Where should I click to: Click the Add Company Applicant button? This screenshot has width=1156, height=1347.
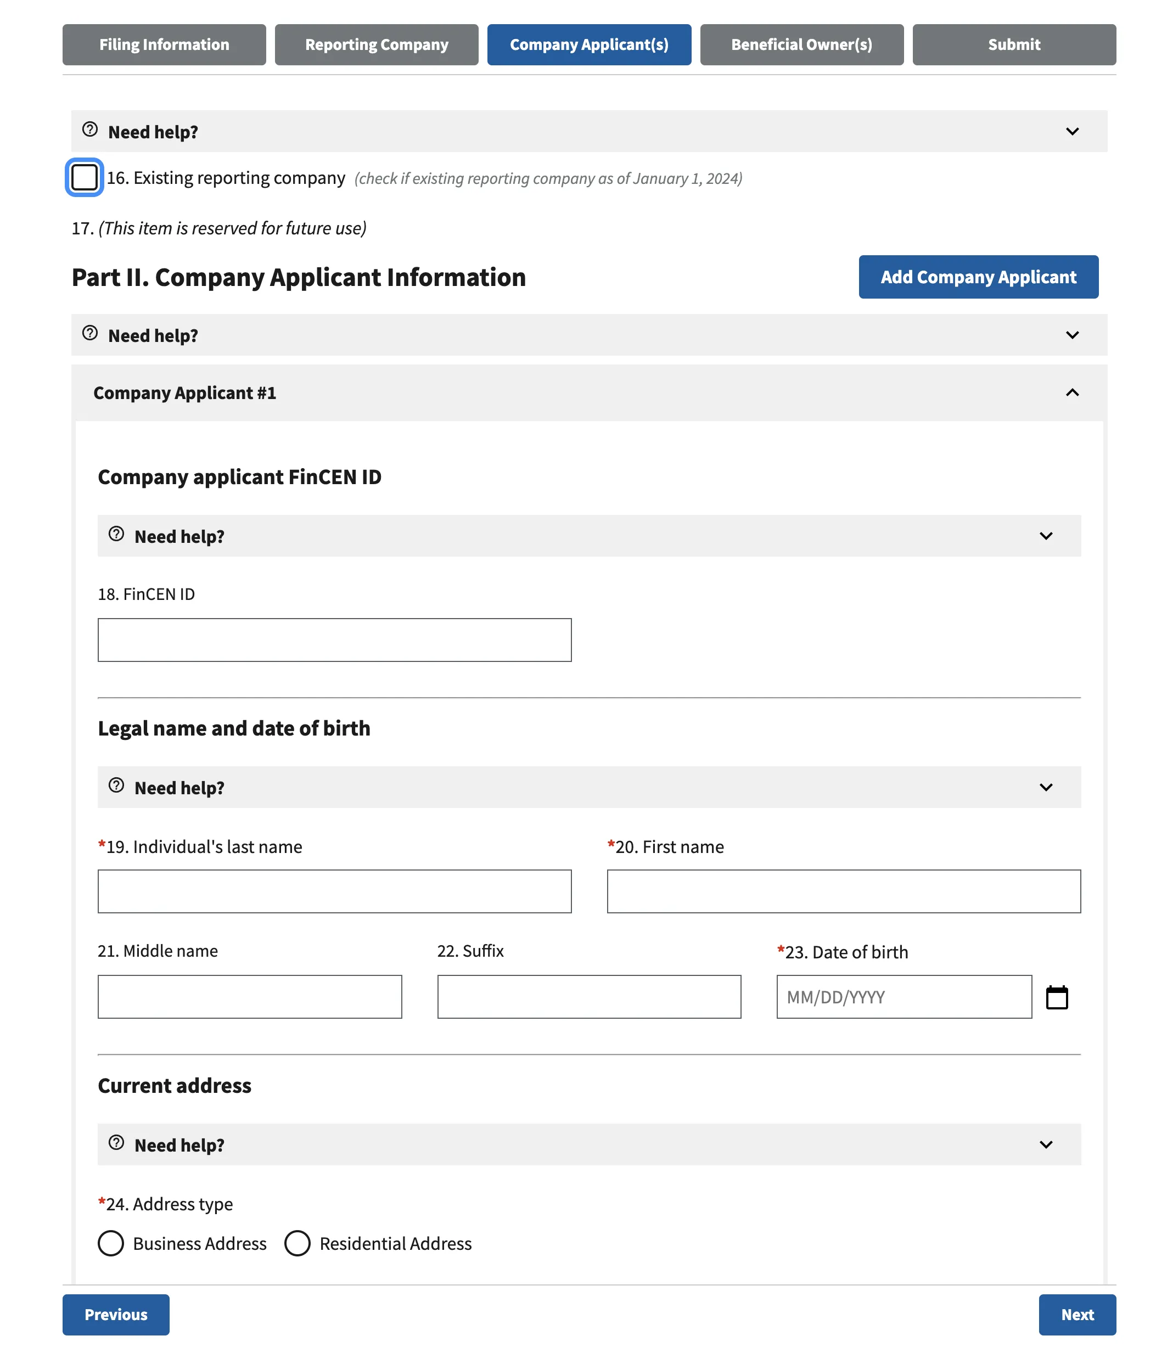tap(978, 277)
